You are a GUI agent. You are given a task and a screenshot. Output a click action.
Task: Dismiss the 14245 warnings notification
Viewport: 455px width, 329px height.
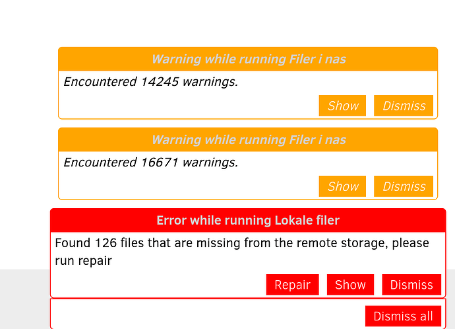pyautogui.click(x=404, y=106)
